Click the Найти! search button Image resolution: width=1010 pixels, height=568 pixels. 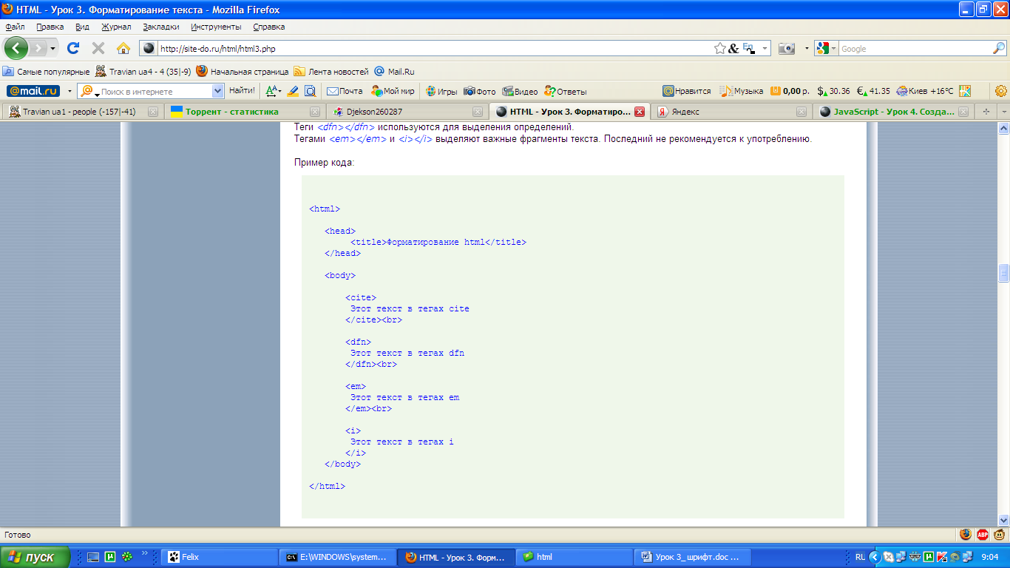(x=242, y=91)
